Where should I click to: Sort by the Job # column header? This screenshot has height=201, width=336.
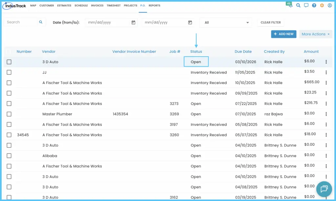coord(175,52)
